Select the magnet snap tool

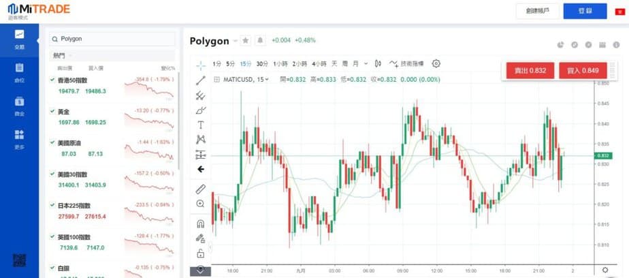coord(200,223)
